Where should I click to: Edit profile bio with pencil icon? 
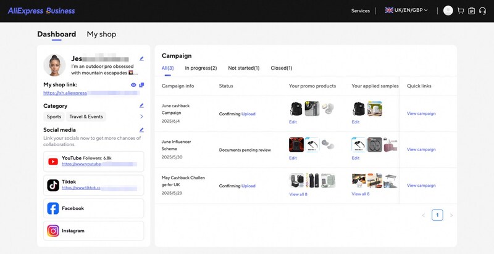tap(141, 59)
